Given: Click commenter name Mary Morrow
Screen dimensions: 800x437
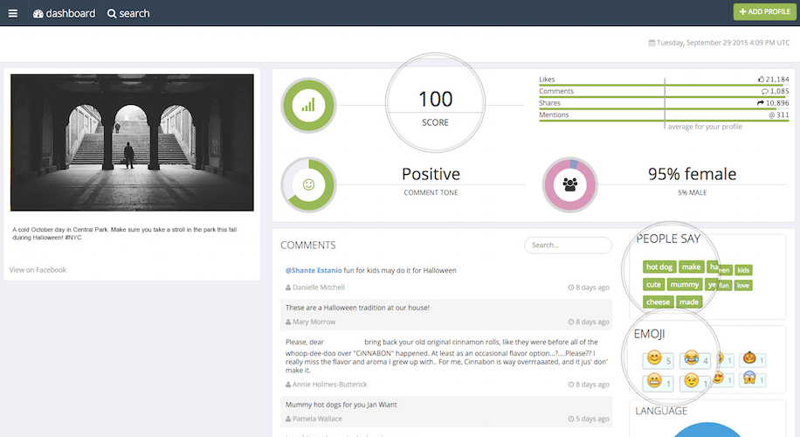Looking at the screenshot, I should click(x=314, y=322).
